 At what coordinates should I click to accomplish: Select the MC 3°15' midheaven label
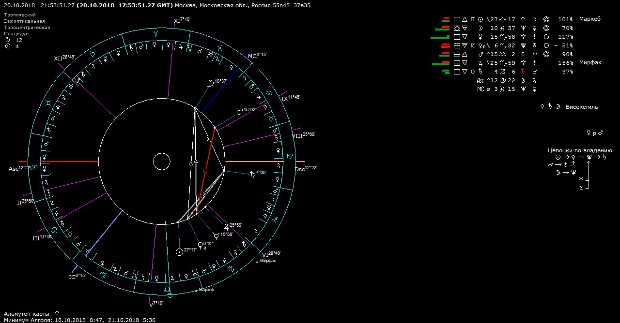coord(257,55)
